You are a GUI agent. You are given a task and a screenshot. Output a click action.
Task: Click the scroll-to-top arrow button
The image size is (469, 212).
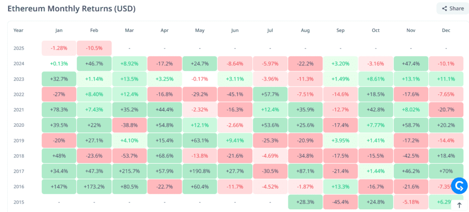(459, 205)
